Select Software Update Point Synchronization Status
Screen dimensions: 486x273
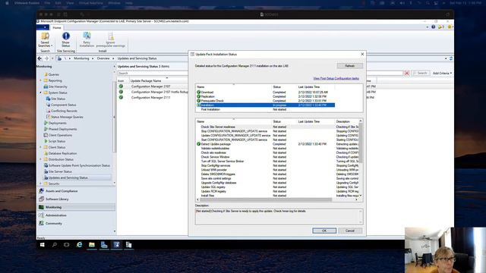(x=79, y=165)
